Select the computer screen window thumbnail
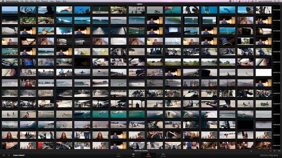This screenshot has width=282, height=158. pyautogui.click(x=173, y=31)
